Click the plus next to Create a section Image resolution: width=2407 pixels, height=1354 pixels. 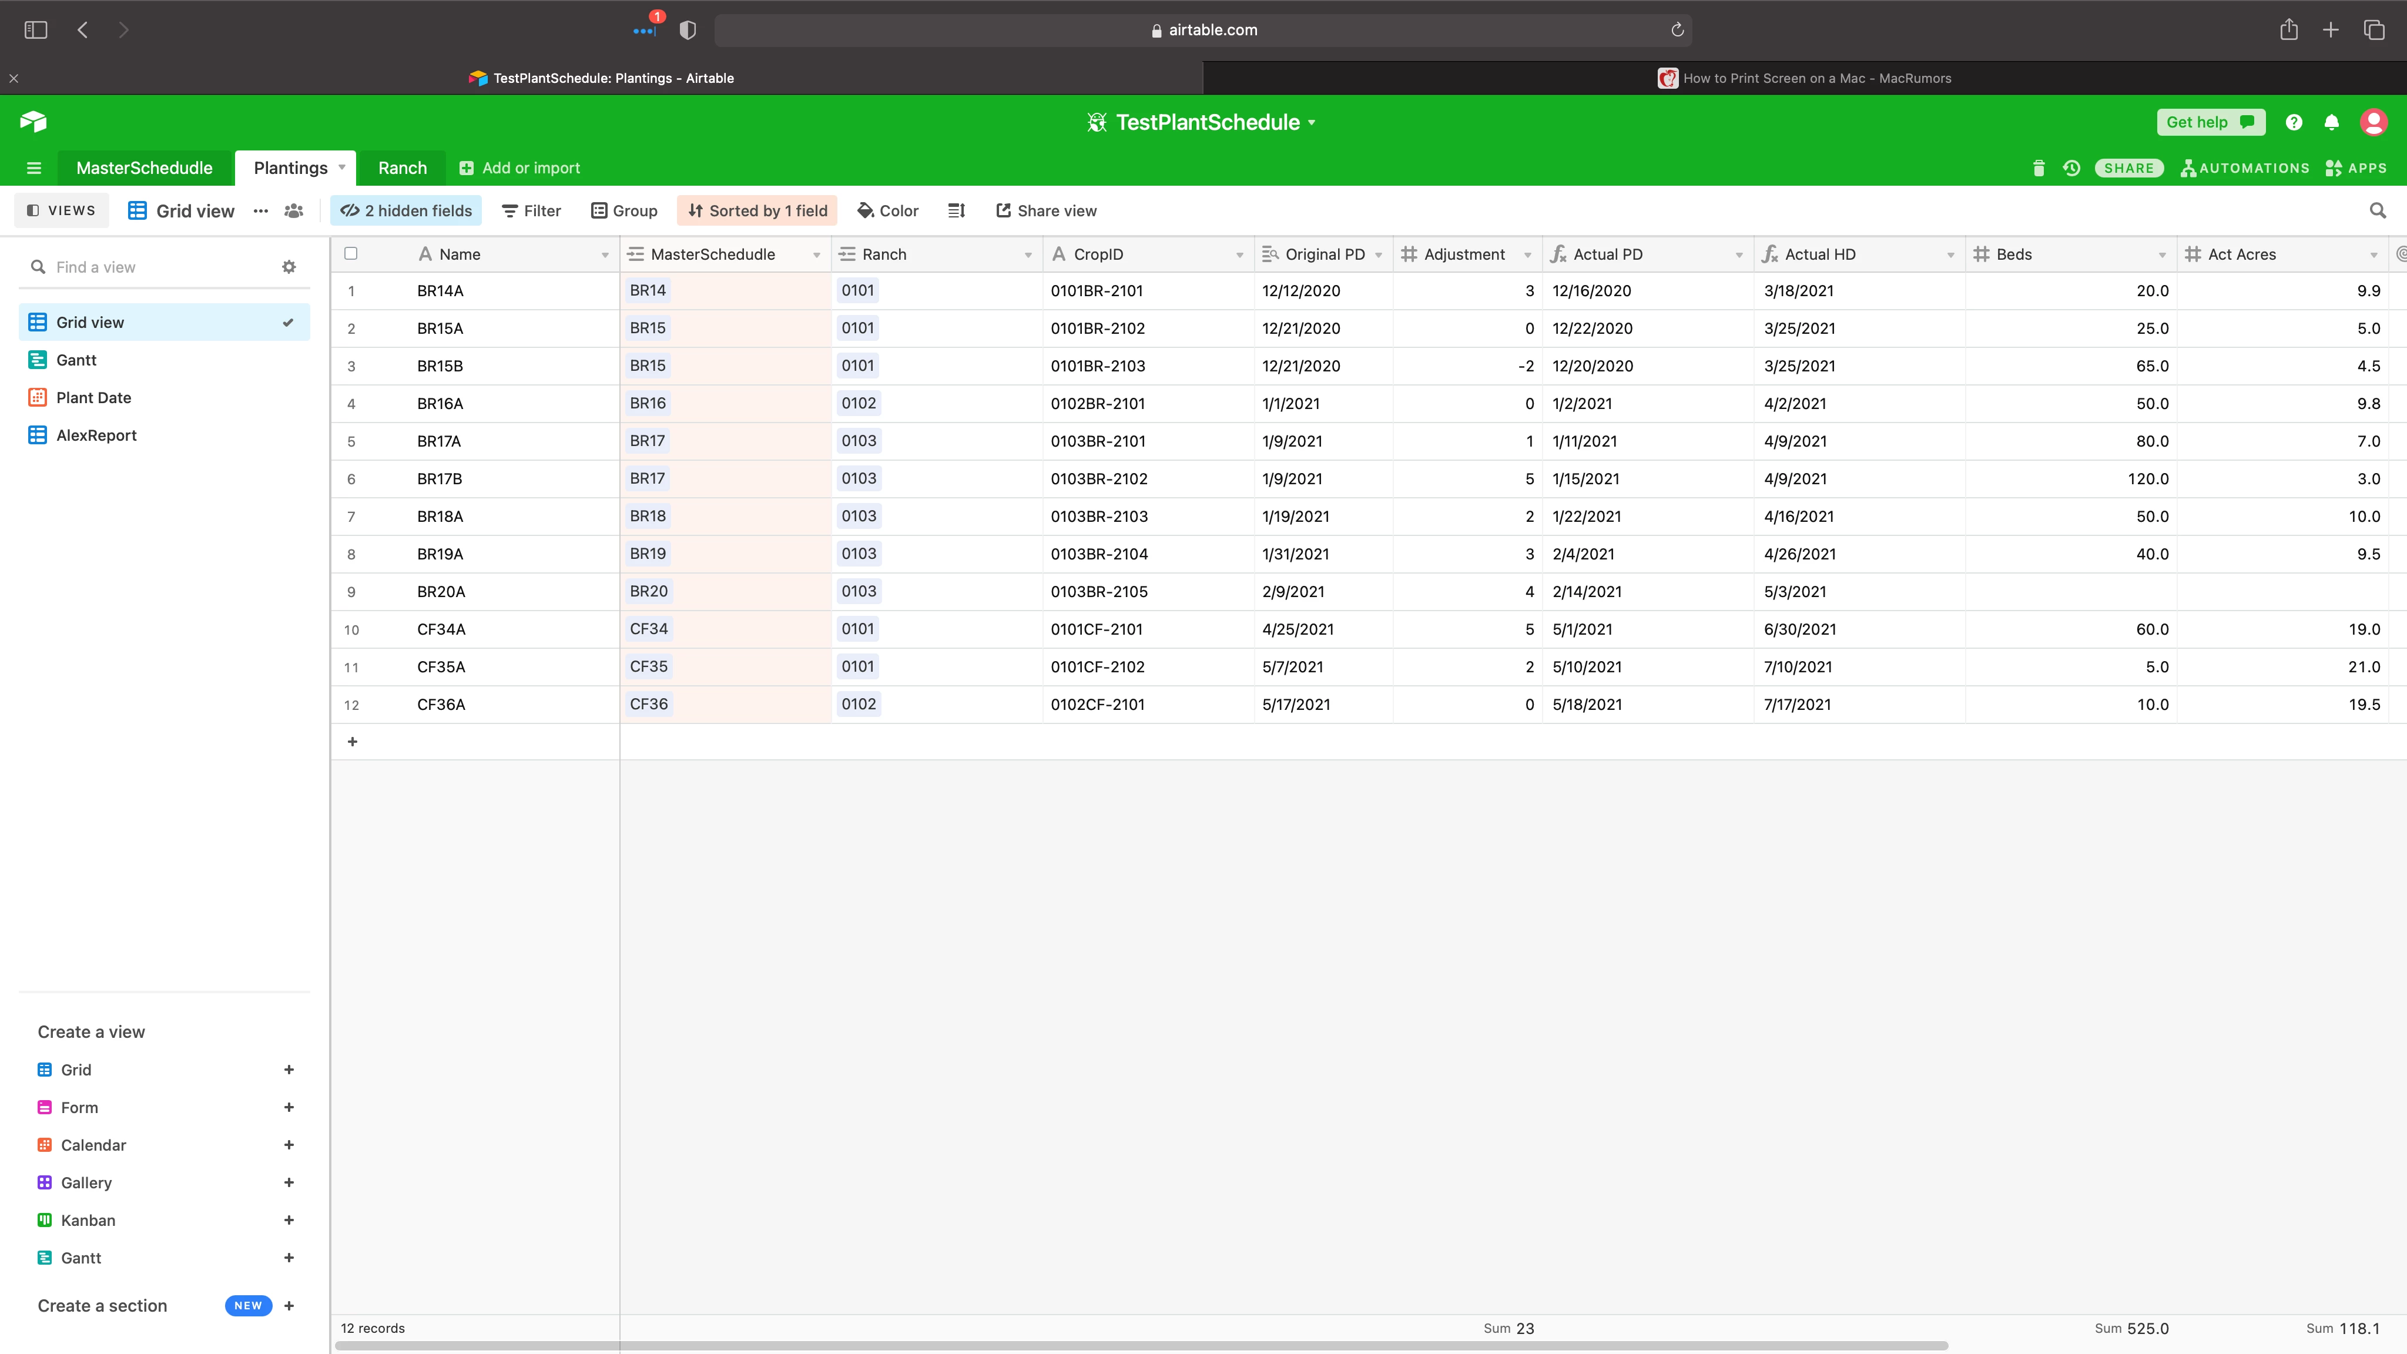point(289,1306)
